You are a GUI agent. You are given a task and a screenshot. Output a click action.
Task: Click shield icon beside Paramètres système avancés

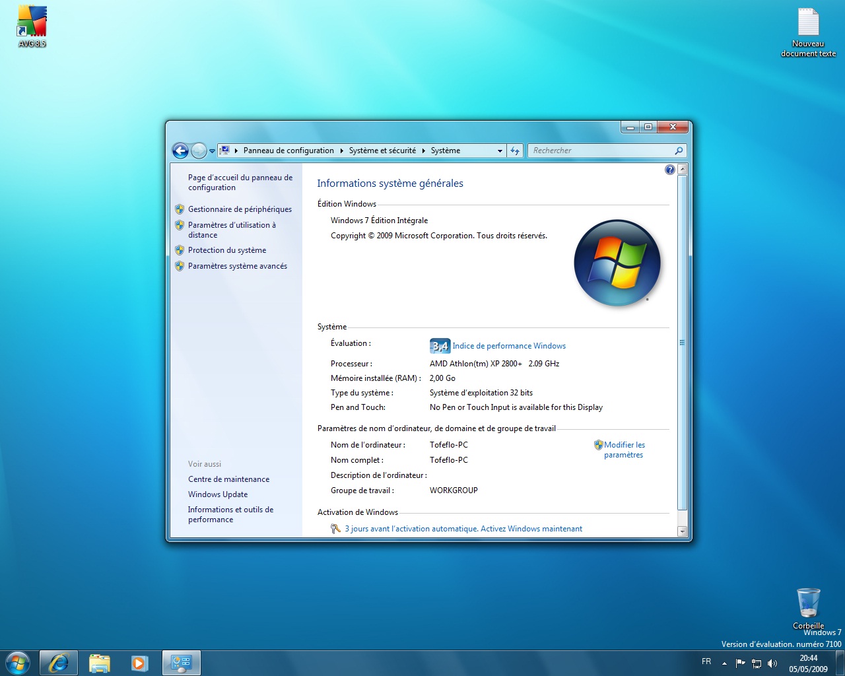pyautogui.click(x=180, y=266)
